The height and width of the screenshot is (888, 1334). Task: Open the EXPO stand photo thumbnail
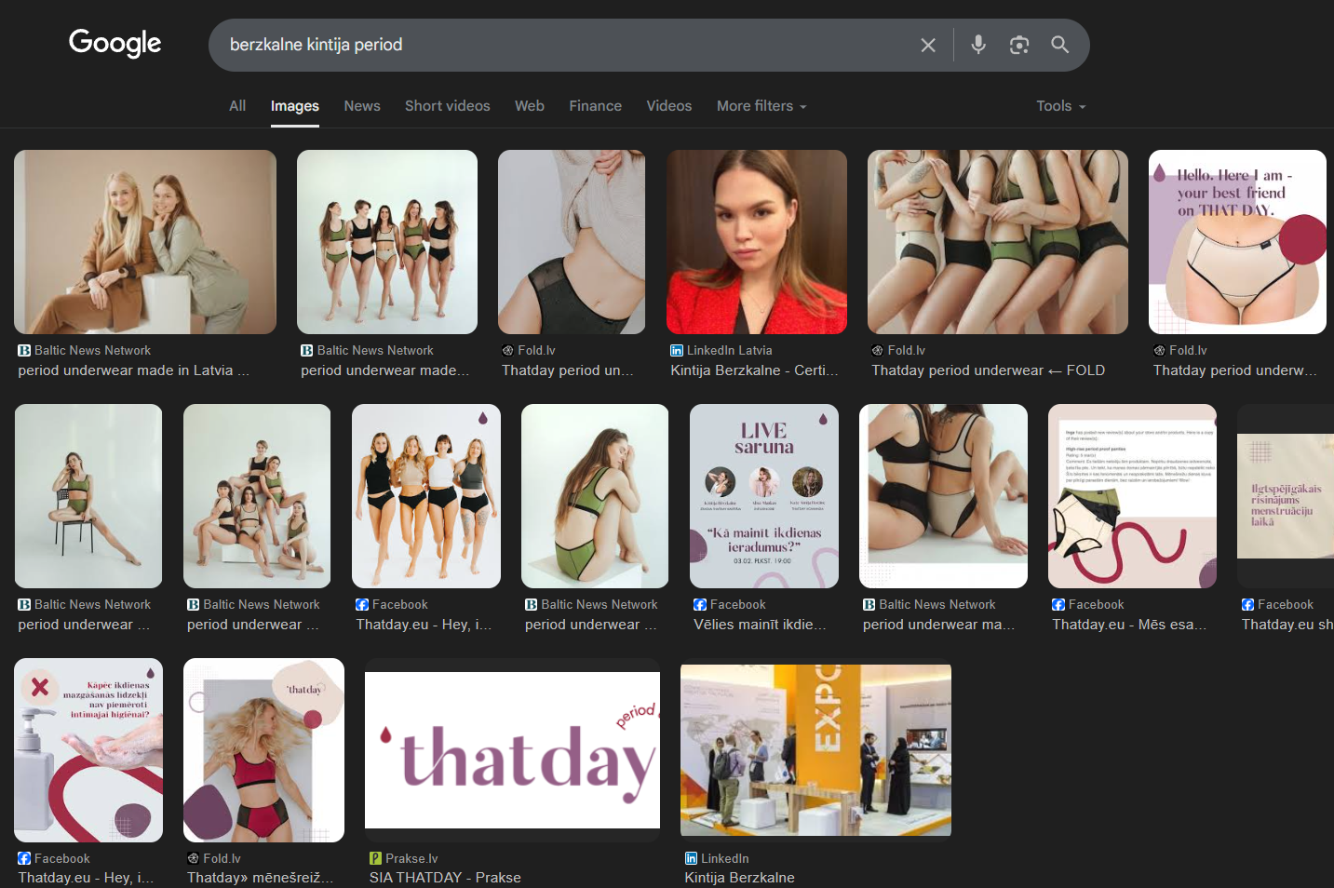click(815, 750)
